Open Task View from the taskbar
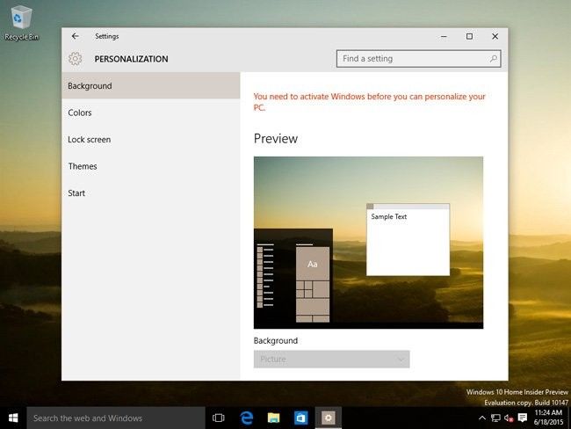This screenshot has width=571, height=429. pyautogui.click(x=219, y=418)
